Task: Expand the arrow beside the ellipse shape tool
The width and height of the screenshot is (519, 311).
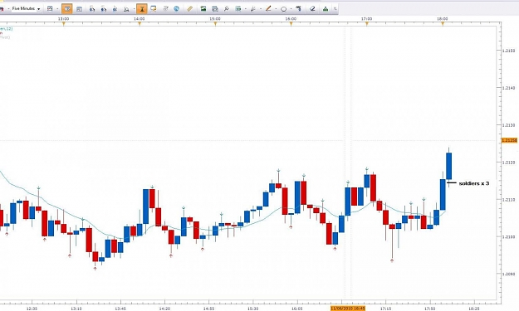Action: click(291, 9)
